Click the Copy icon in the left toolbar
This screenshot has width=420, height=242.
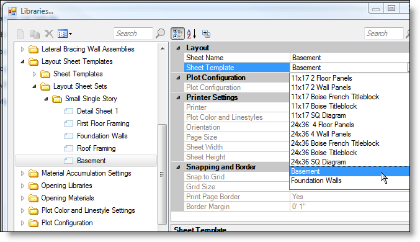[35, 34]
